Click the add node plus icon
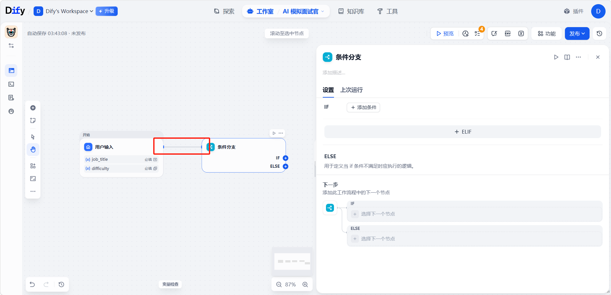The height and width of the screenshot is (295, 611). tap(33, 108)
